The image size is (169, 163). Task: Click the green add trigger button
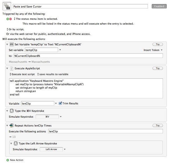(8, 19)
